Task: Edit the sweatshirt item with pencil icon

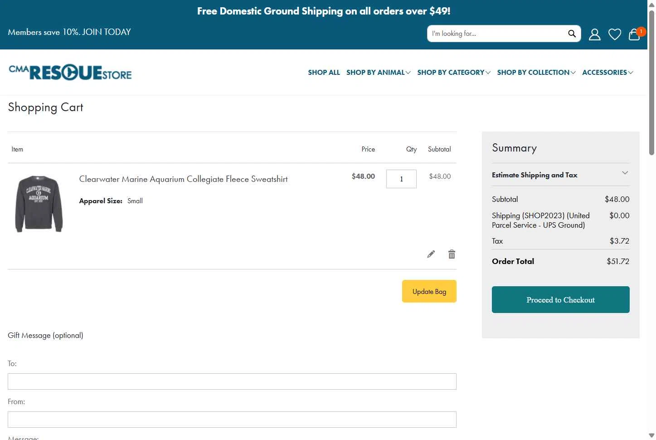Action: point(431,254)
